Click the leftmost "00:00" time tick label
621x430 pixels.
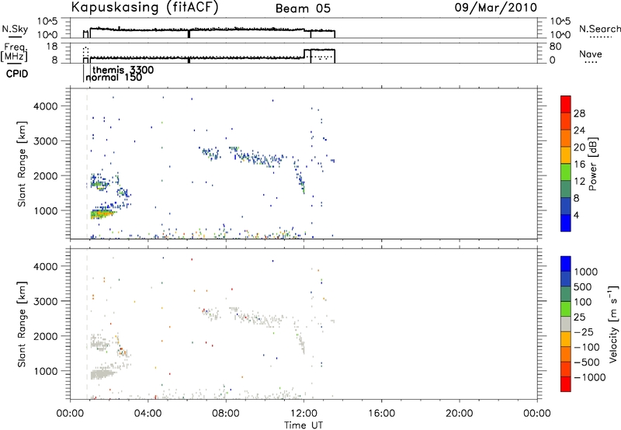pos(71,414)
